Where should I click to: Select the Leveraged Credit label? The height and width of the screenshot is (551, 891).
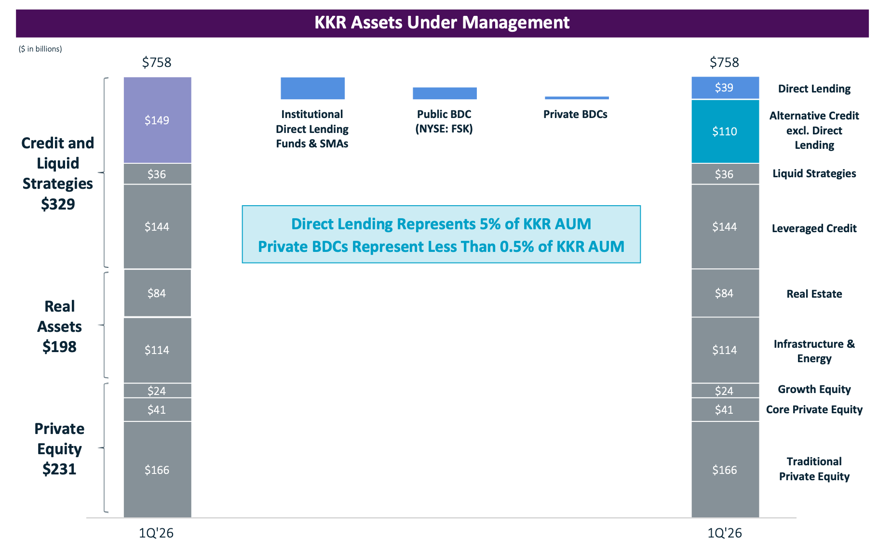click(x=814, y=228)
